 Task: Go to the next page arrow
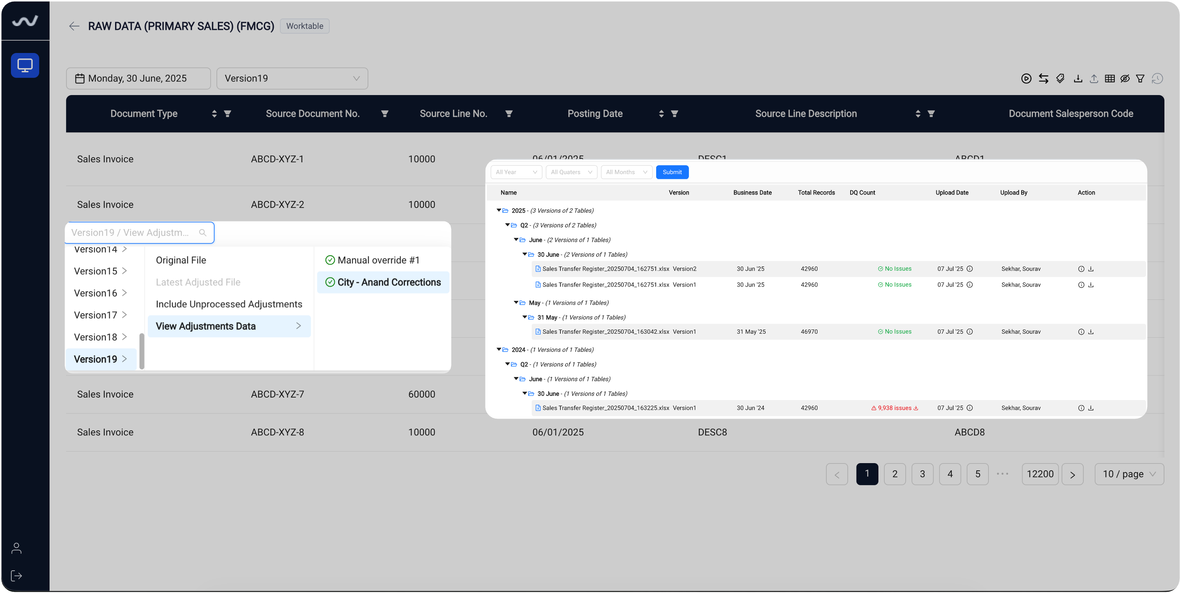[1072, 474]
